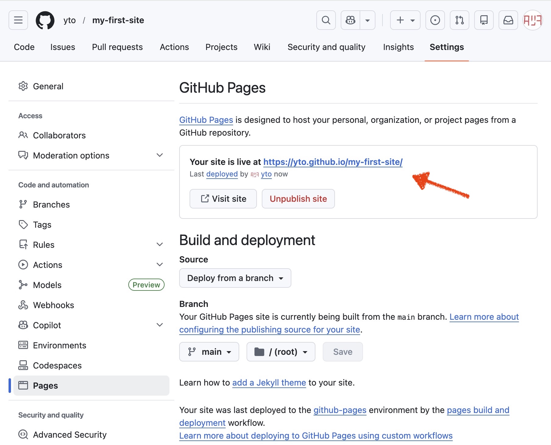Go to the yto owner page

coord(69,20)
